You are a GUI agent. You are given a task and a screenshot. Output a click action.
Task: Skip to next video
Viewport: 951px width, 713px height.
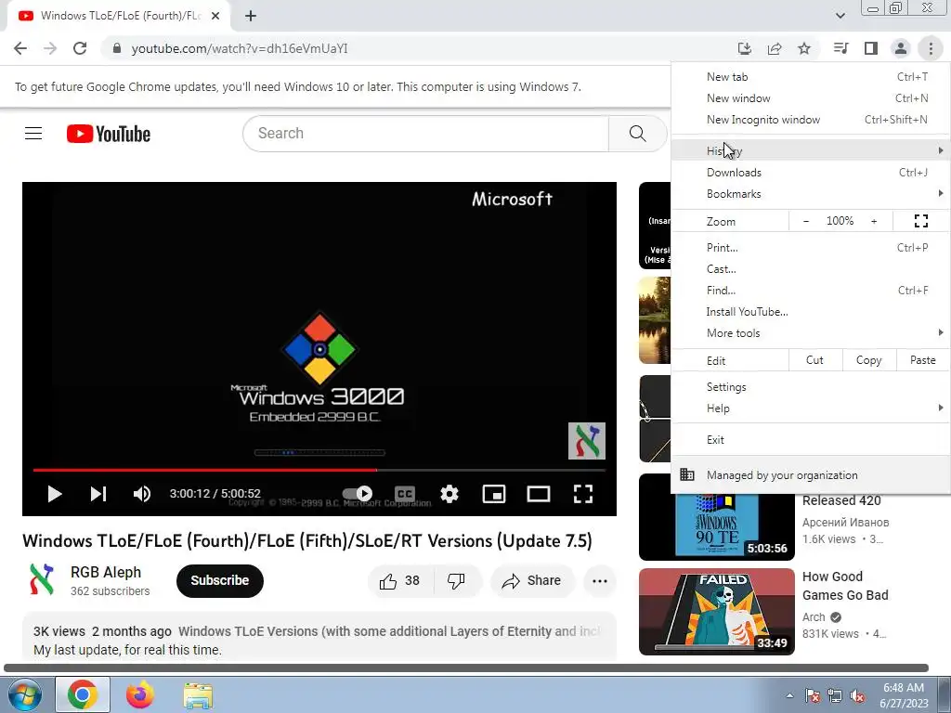coord(98,494)
